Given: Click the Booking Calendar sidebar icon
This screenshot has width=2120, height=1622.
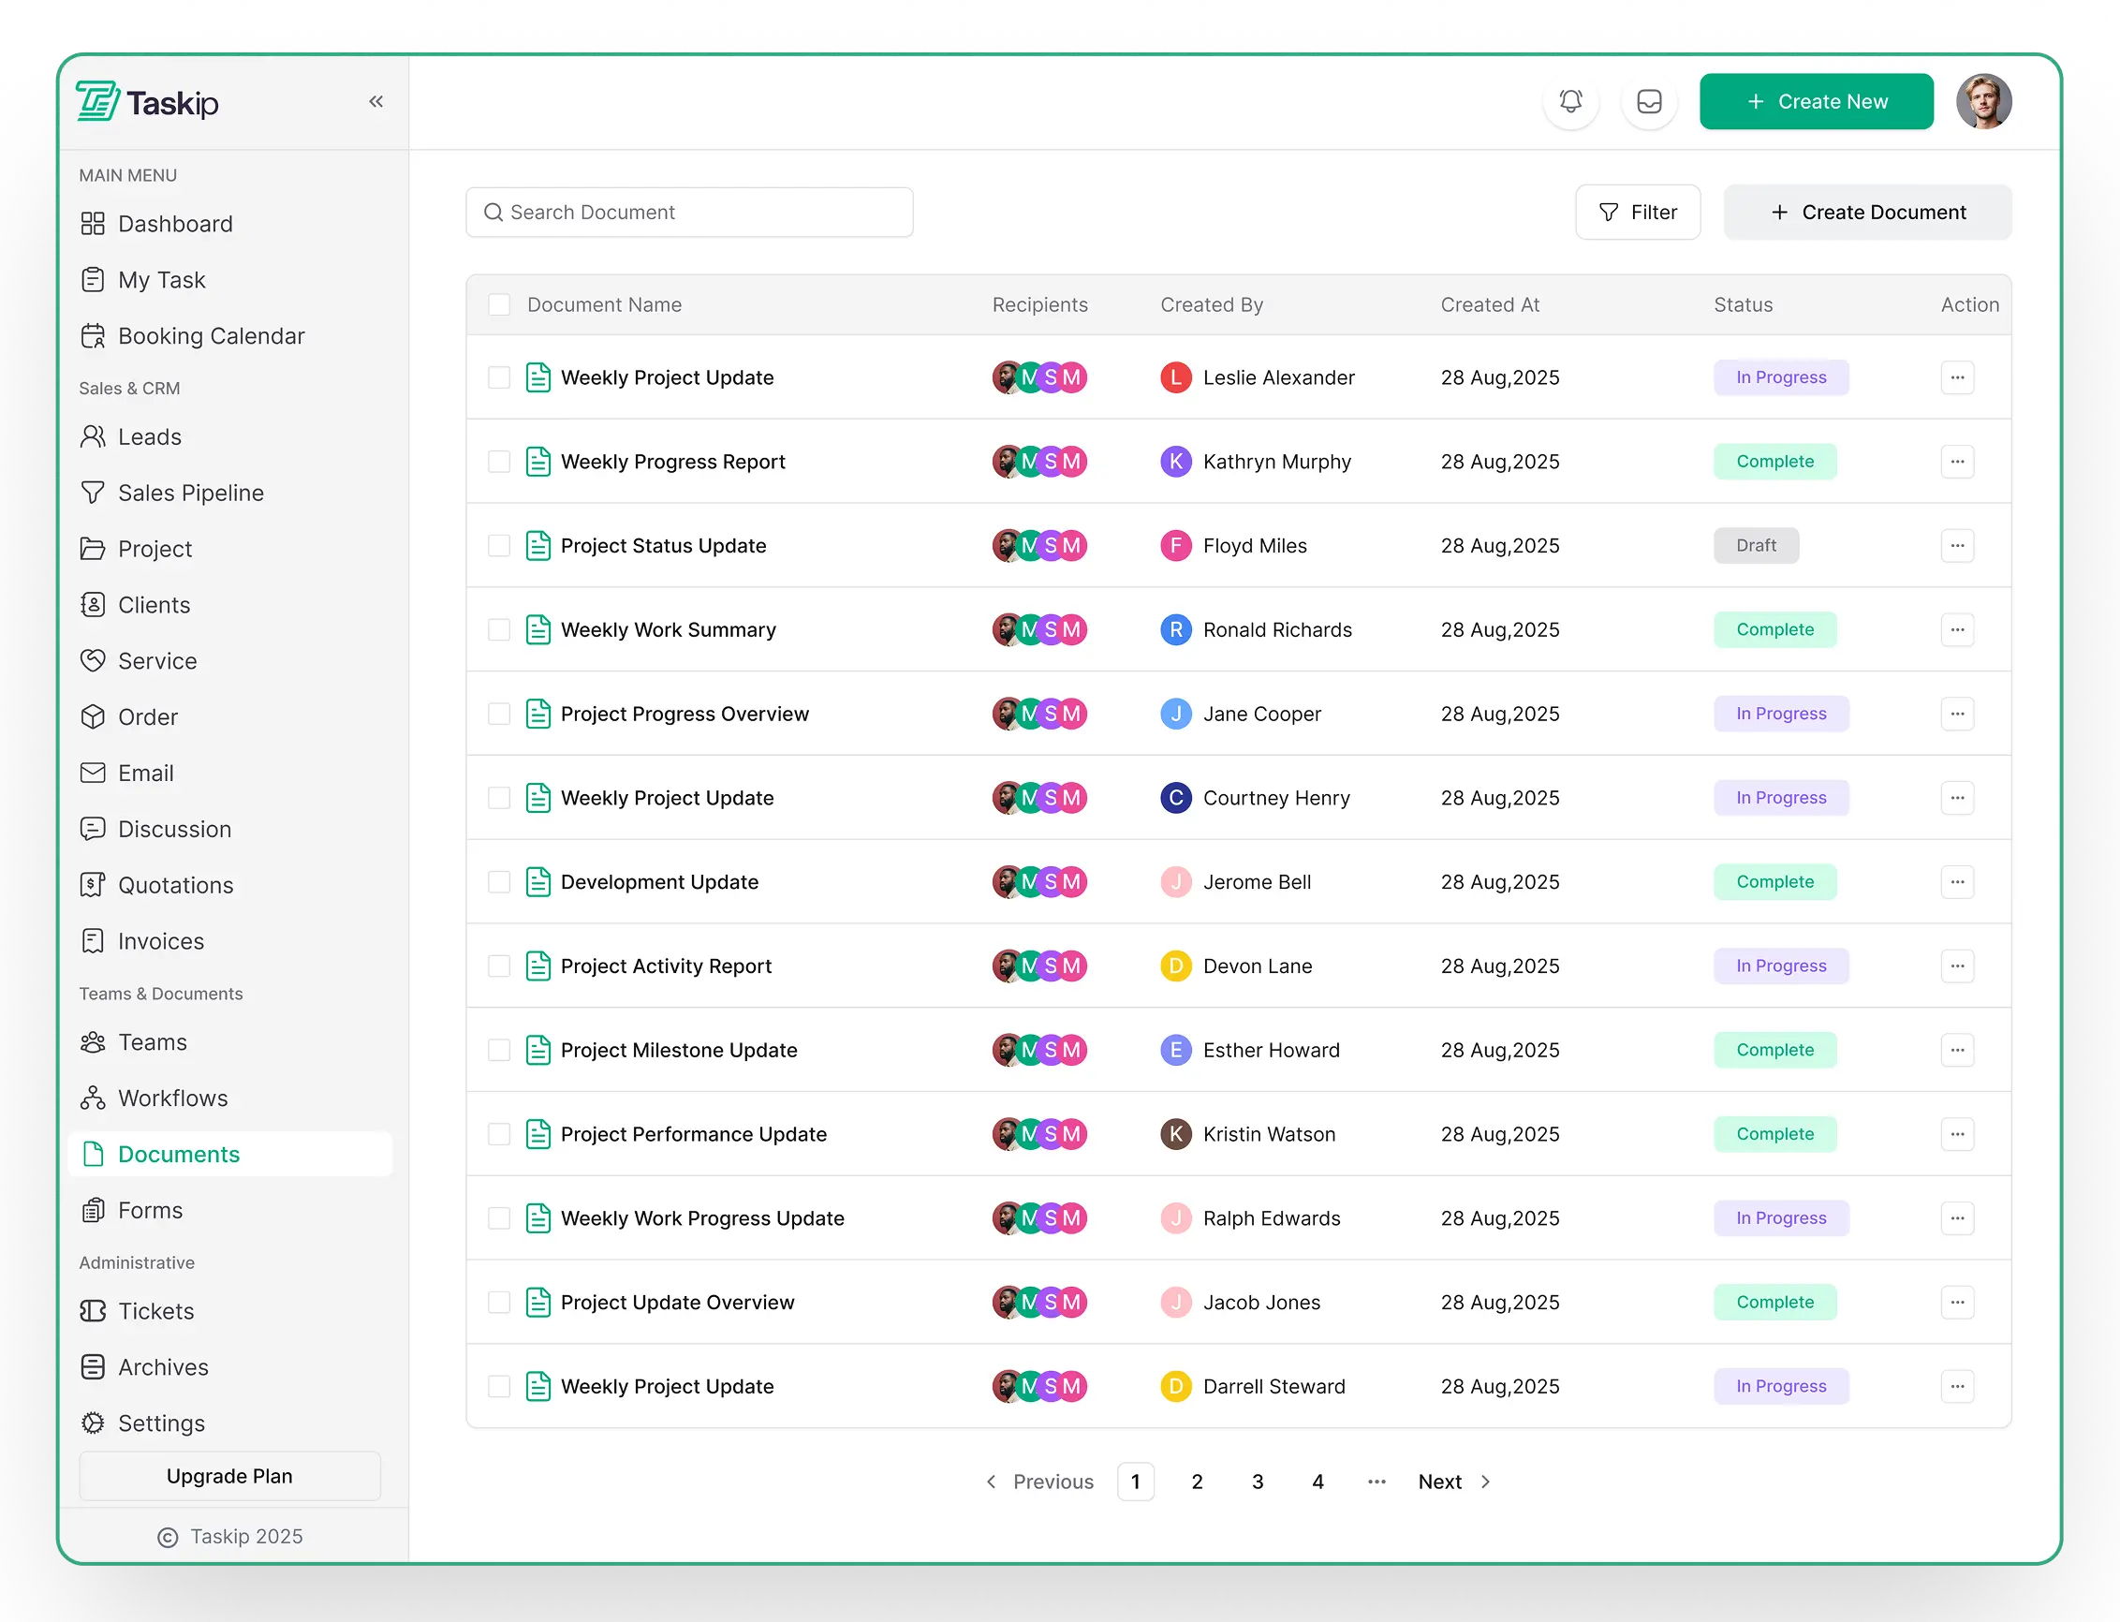Looking at the screenshot, I should (x=93, y=336).
